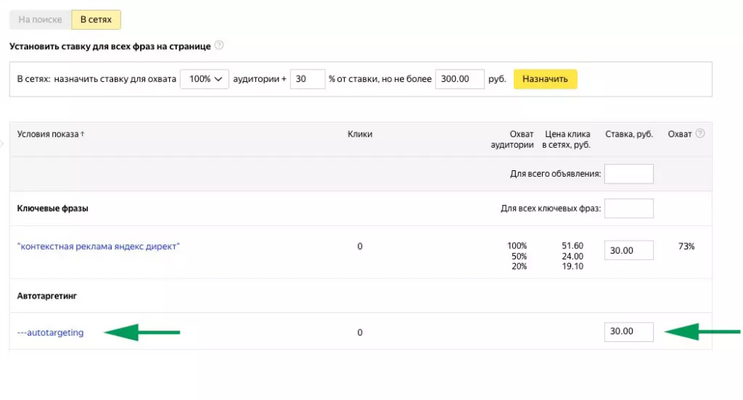Click the 'Автотаргетинг' section label

coord(47,296)
